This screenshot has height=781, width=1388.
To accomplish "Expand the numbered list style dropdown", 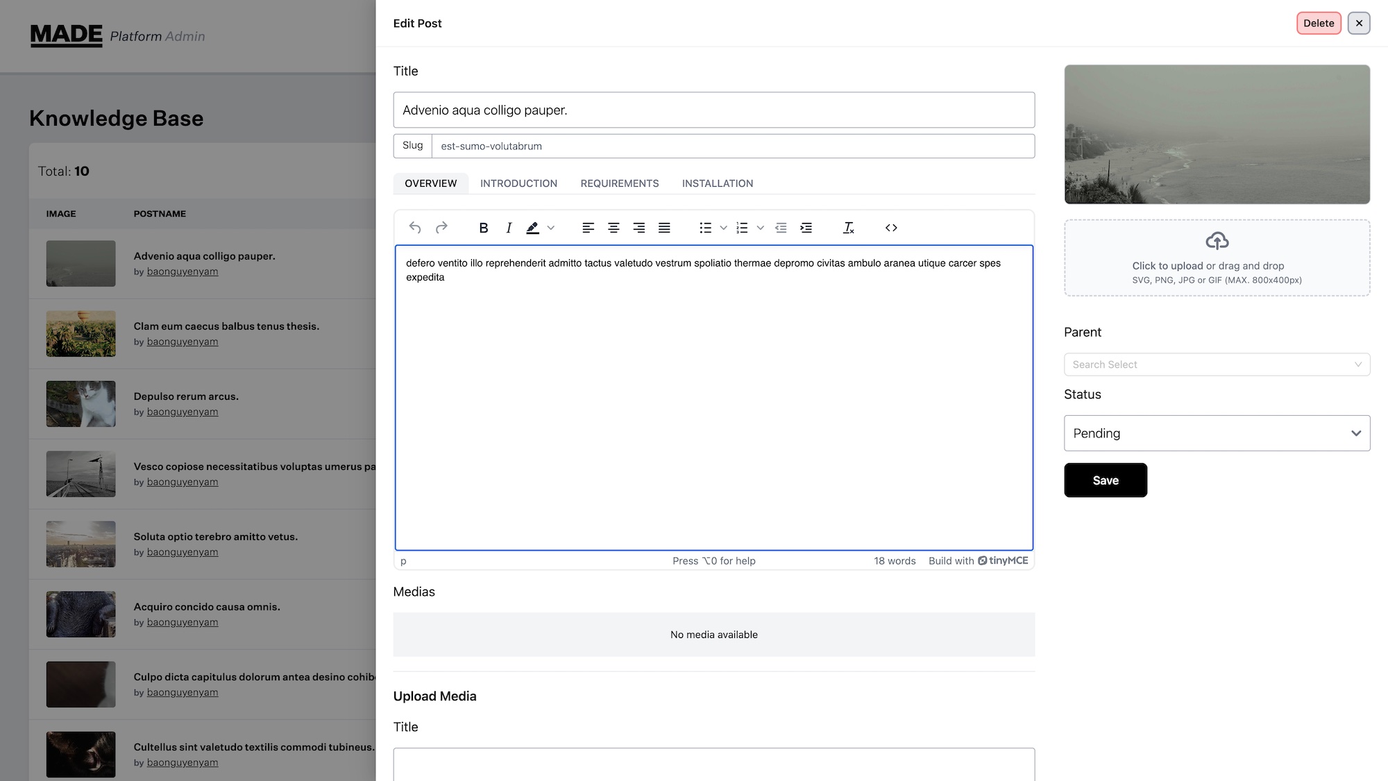I will [x=760, y=228].
